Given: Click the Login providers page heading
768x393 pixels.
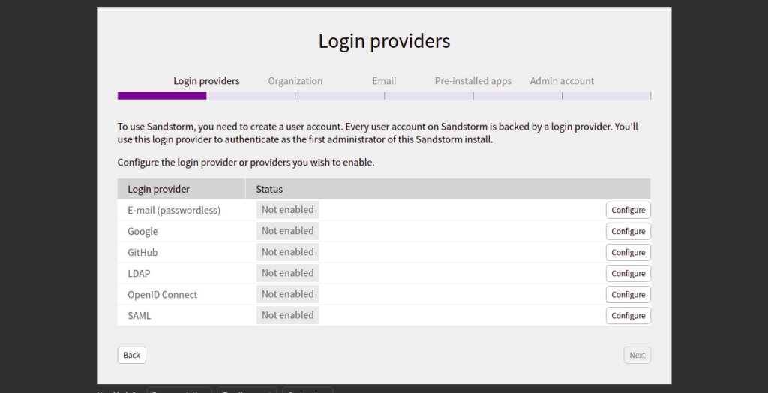Looking at the screenshot, I should [x=384, y=41].
